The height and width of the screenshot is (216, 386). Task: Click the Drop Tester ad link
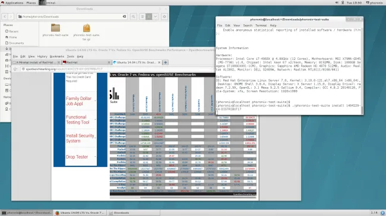(77, 157)
